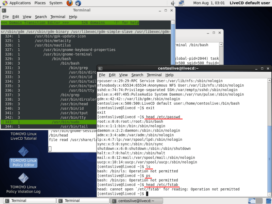Click the terminal prompt cursor at bottom line

(147, 194)
